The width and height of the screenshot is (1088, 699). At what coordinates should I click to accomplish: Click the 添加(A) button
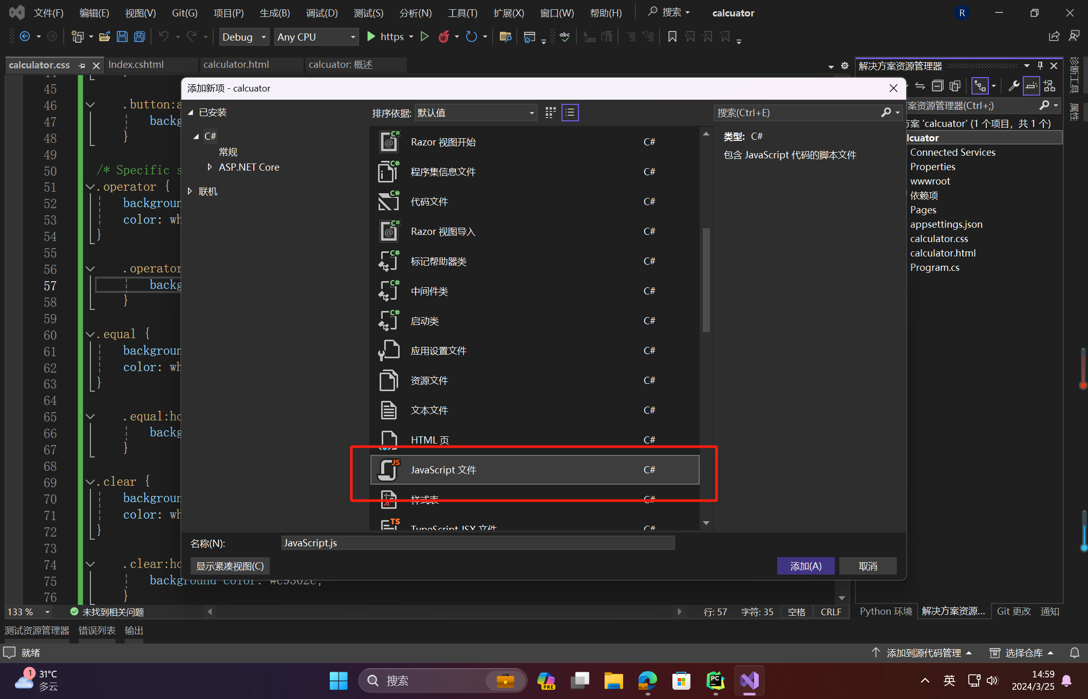(805, 566)
